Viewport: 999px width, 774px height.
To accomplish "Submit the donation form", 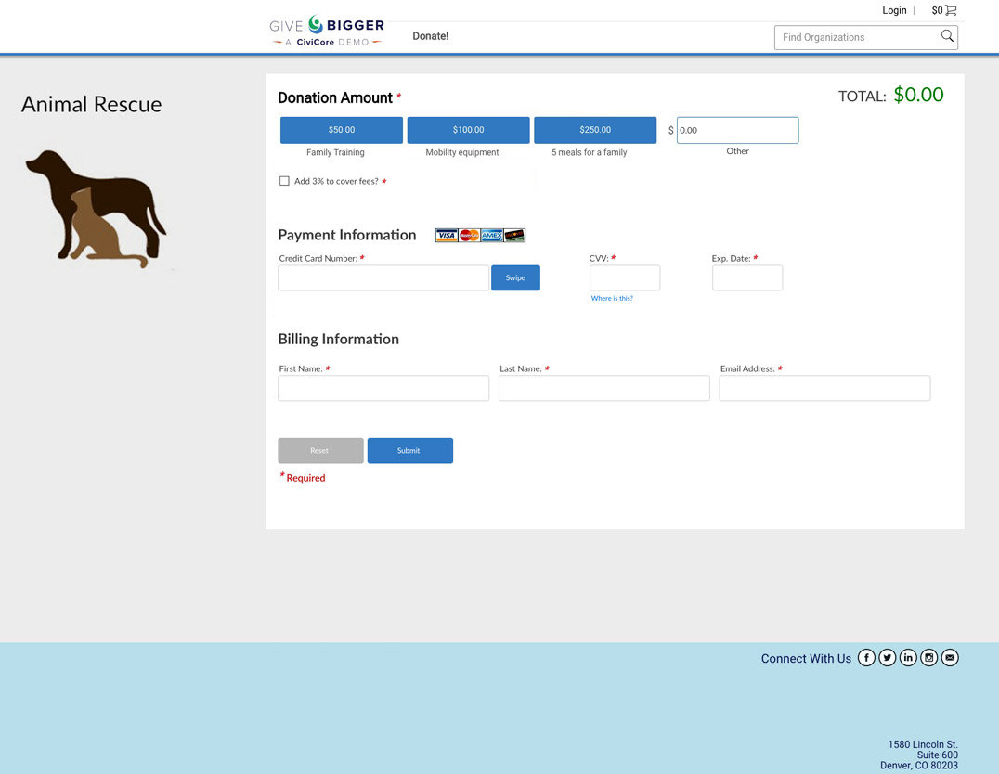I will pyautogui.click(x=409, y=451).
